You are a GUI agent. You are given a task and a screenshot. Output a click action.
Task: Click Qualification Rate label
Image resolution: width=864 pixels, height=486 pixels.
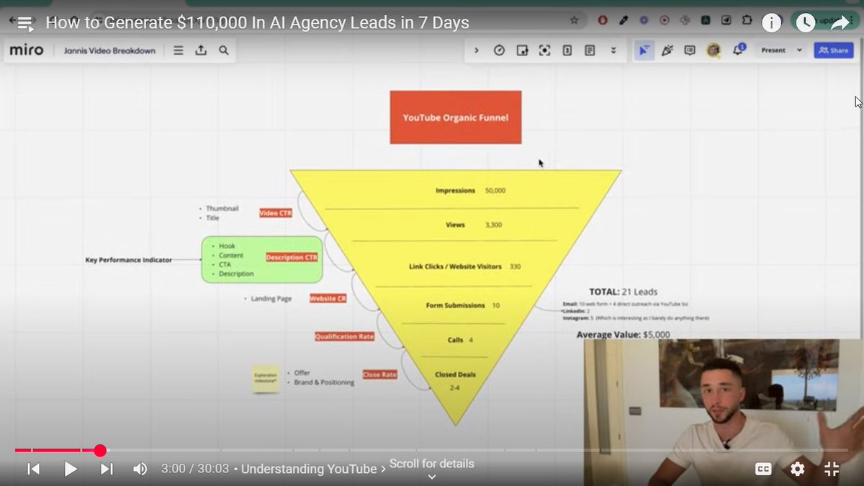(x=344, y=336)
